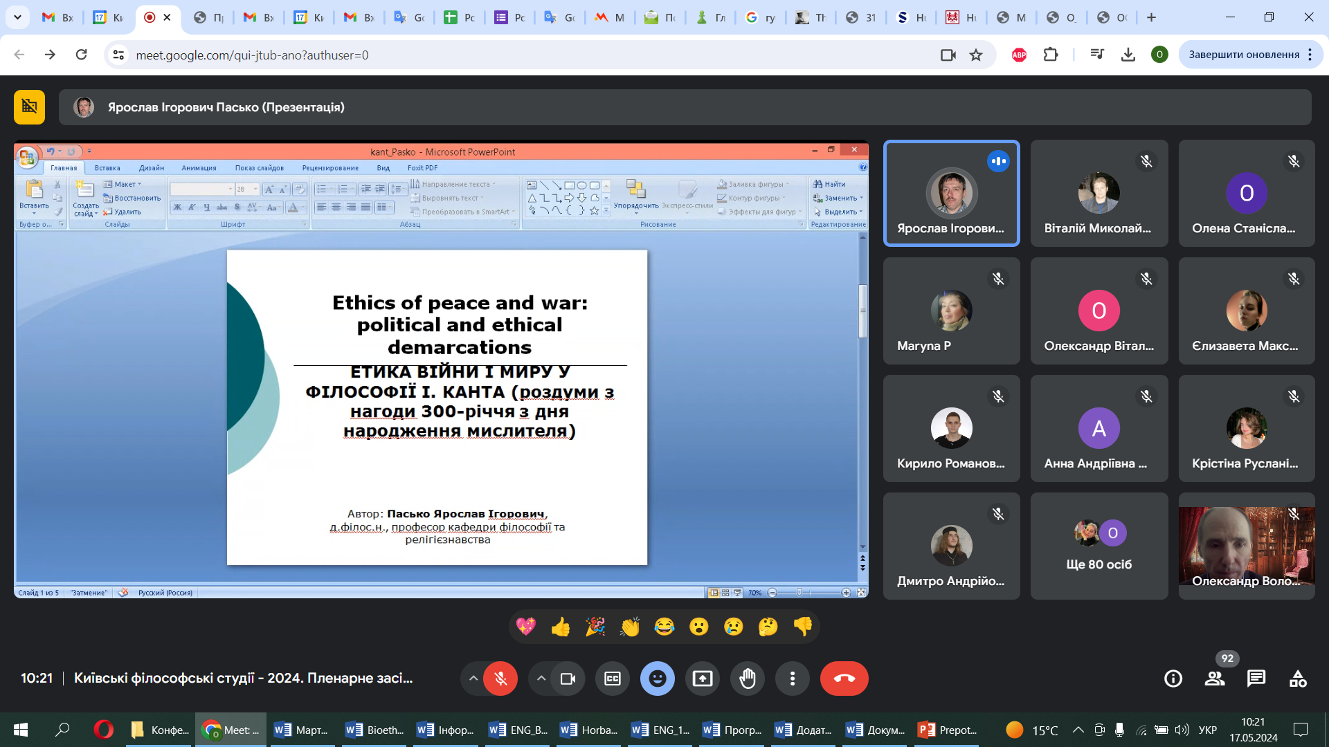Click the Завершити оновлення button
The height and width of the screenshot is (747, 1329).
coord(1244,55)
